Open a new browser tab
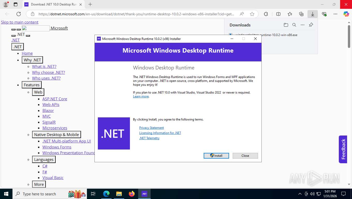This screenshot has width=352, height=199. coord(90,4)
